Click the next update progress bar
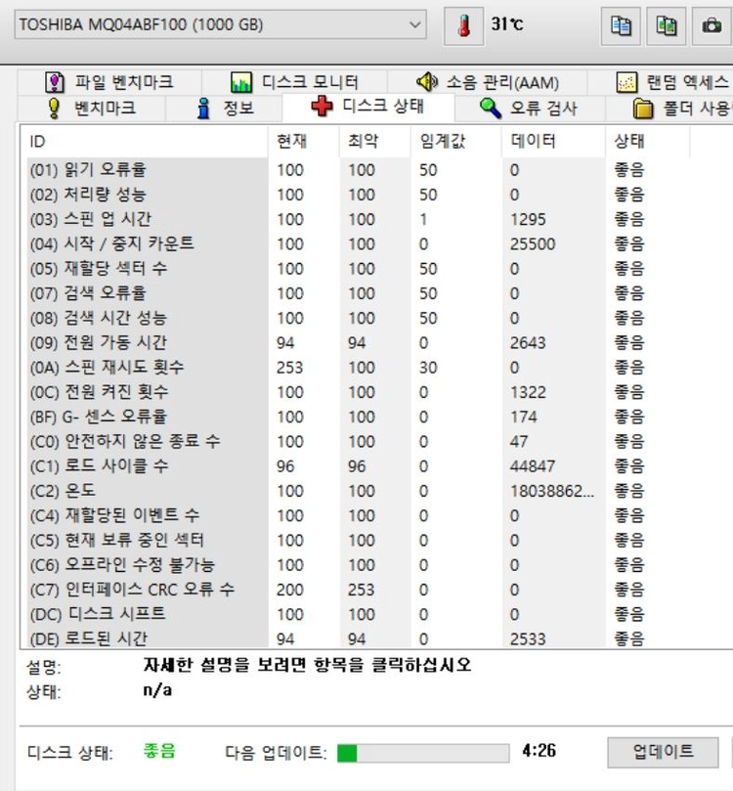The height and width of the screenshot is (791, 733). [423, 753]
